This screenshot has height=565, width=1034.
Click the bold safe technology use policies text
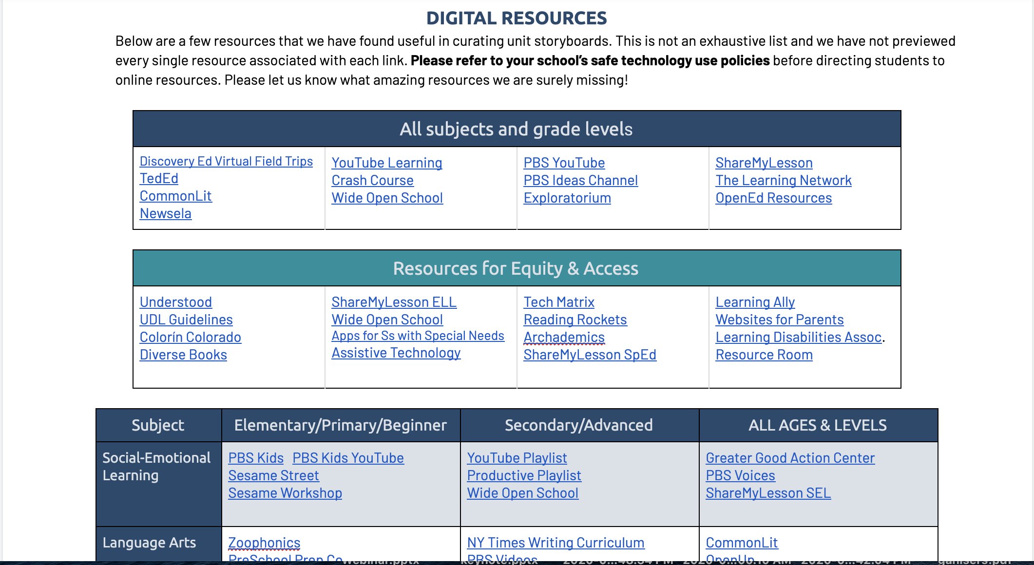tap(590, 60)
